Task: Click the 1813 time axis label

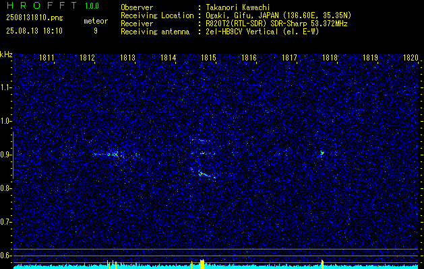Action: click(127, 58)
